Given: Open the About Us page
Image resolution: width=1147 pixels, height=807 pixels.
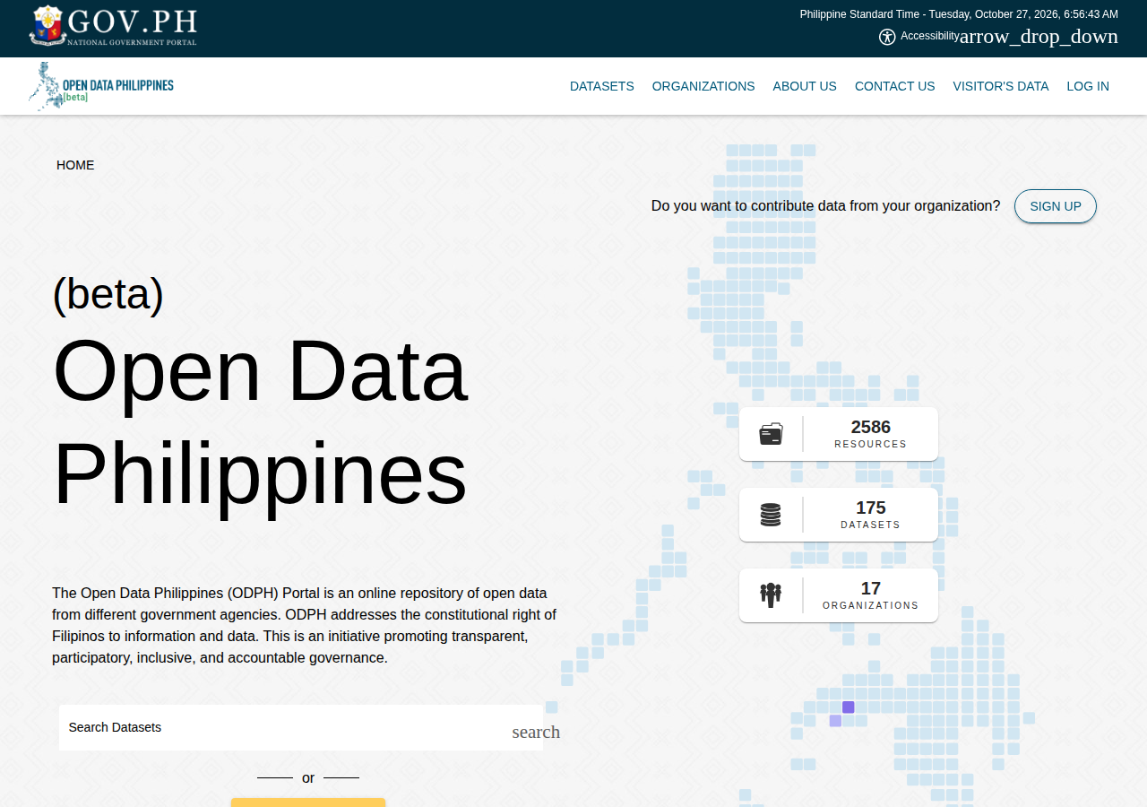Looking at the screenshot, I should tap(805, 86).
